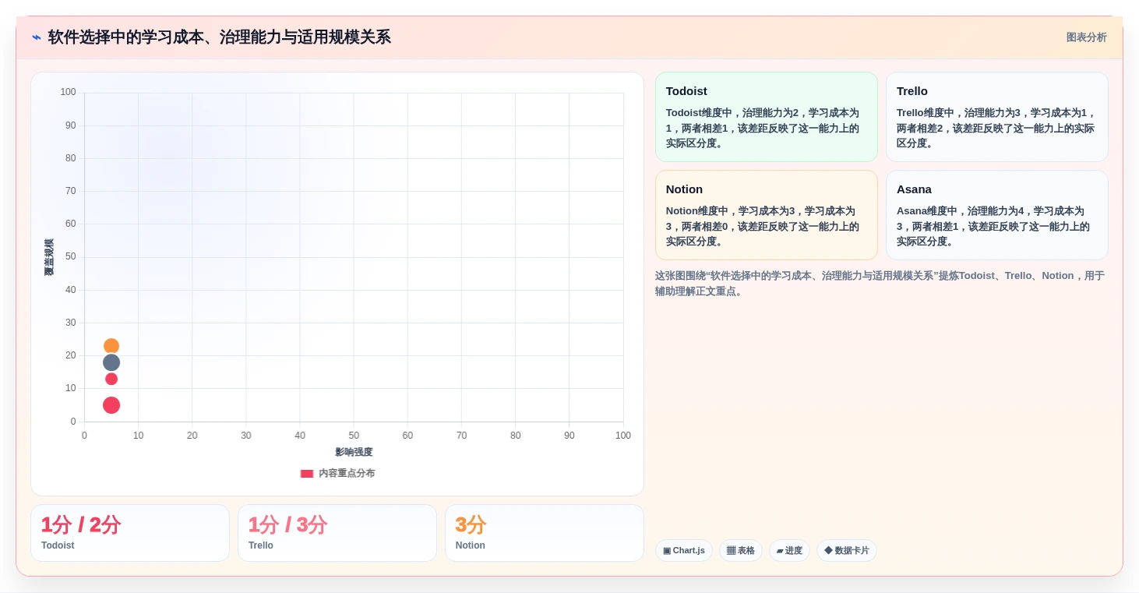The height and width of the screenshot is (593, 1139).
Task: Open the Notion description card
Action: point(767,215)
